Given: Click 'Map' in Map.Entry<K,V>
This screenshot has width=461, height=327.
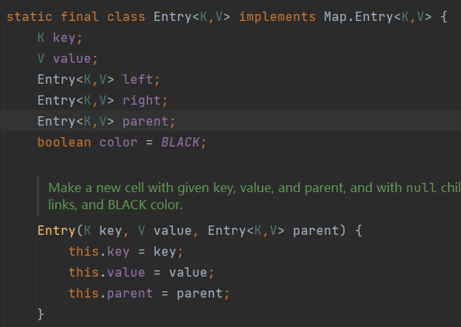Looking at the screenshot, I should 335,17.
